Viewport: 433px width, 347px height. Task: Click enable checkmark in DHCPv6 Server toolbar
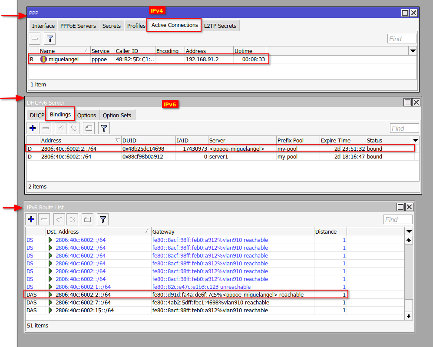60,128
